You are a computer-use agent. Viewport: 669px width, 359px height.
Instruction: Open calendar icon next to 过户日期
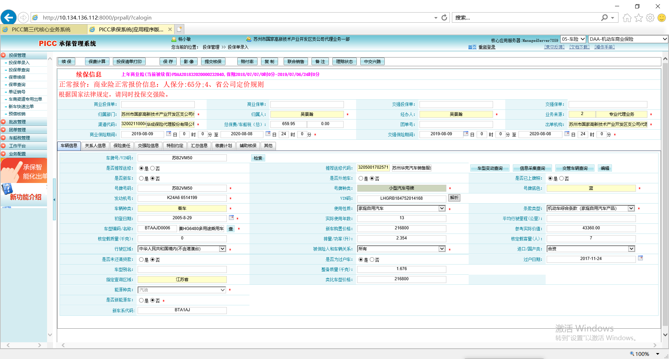point(640,258)
